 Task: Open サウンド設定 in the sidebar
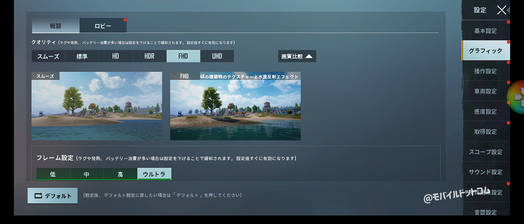pyautogui.click(x=486, y=172)
